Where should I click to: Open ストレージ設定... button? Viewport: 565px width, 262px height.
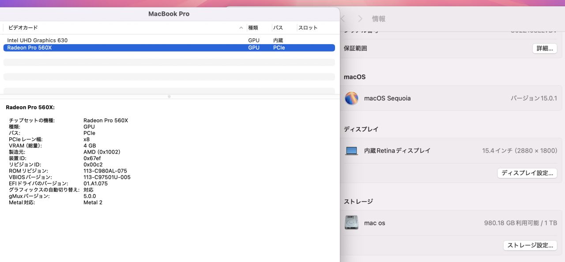[x=530, y=245]
